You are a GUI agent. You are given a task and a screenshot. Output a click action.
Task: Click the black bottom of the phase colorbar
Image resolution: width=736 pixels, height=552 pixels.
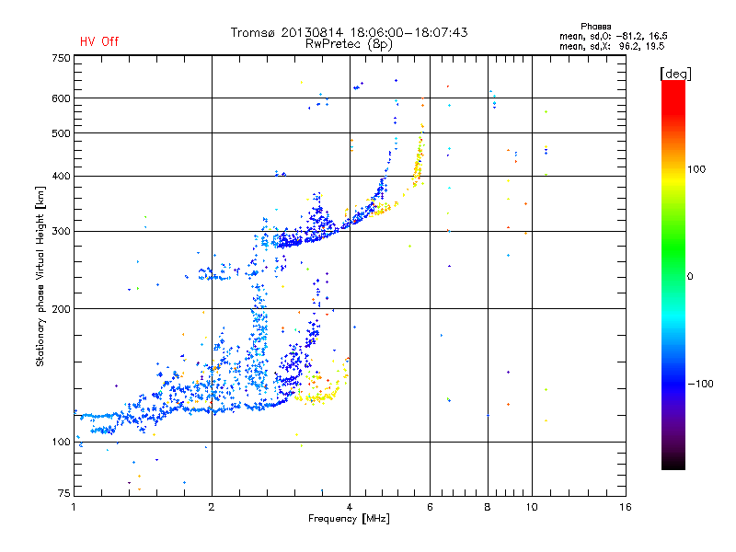point(673,463)
